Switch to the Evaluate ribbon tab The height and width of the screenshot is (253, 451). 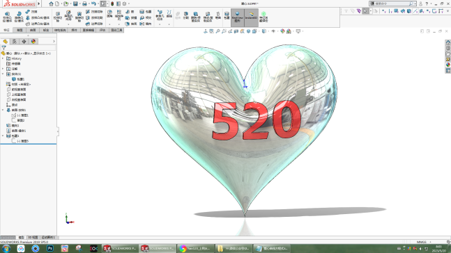102,30
